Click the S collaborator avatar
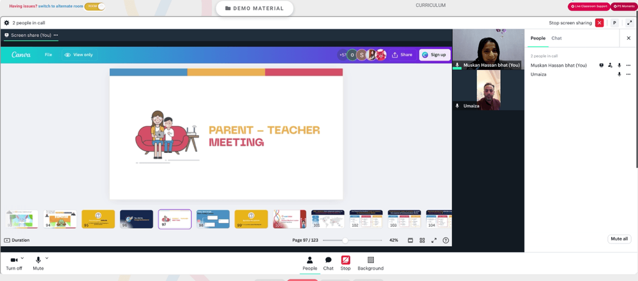638x281 pixels. point(361,55)
